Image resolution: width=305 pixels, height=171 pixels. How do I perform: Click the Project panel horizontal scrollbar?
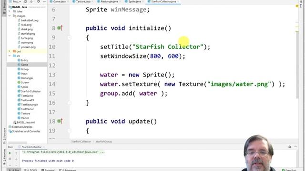point(17,142)
